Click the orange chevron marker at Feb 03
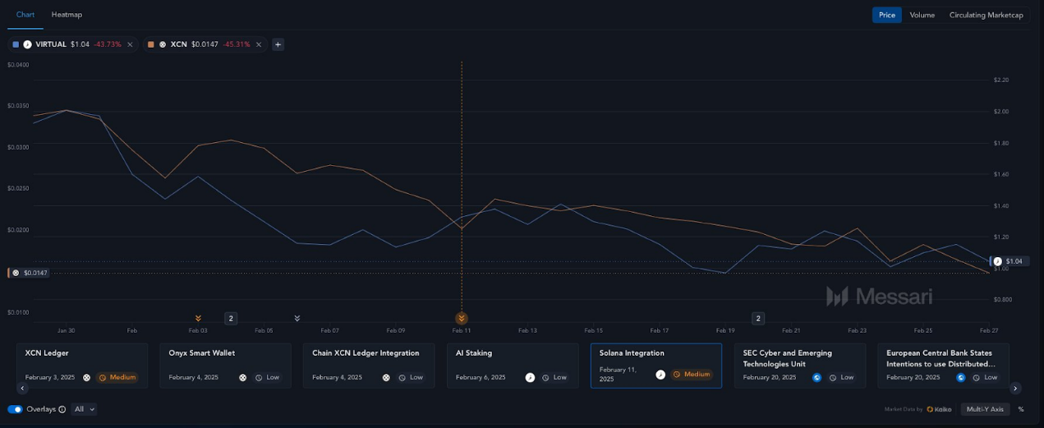 click(x=198, y=318)
